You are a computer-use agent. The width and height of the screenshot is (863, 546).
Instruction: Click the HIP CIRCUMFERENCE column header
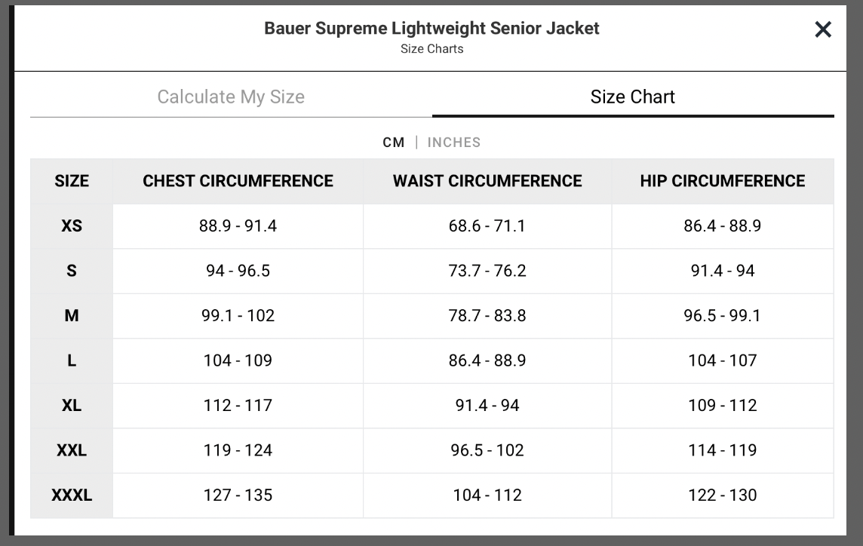pyautogui.click(x=723, y=181)
